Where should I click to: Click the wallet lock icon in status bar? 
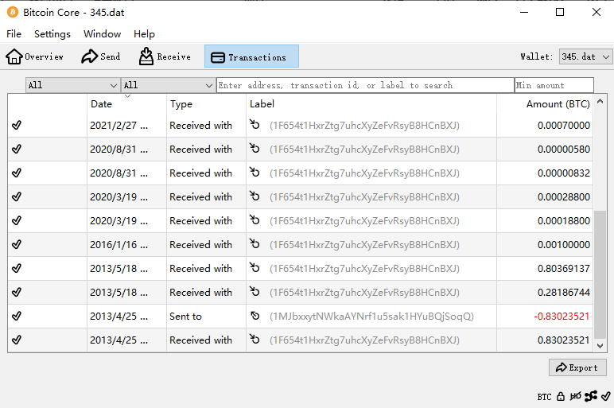pos(561,396)
